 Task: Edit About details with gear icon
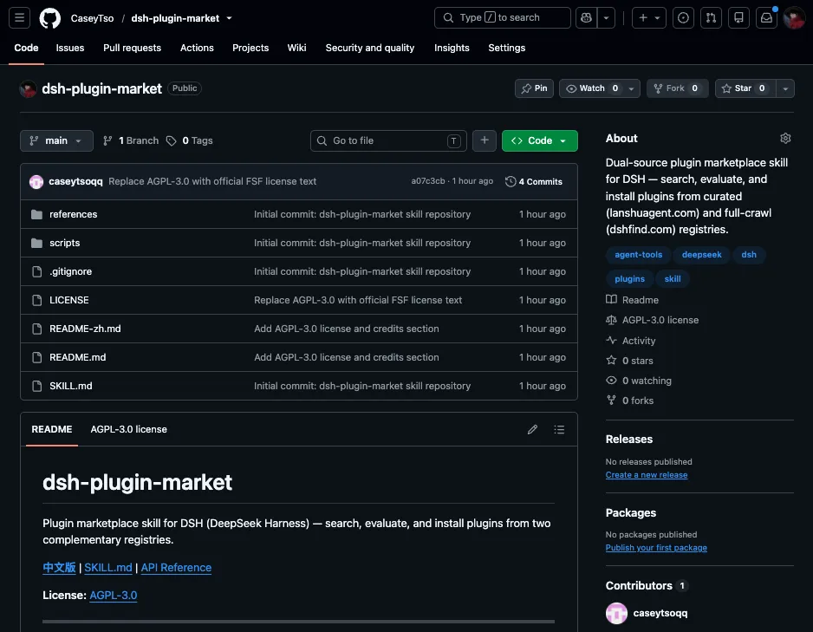click(785, 138)
